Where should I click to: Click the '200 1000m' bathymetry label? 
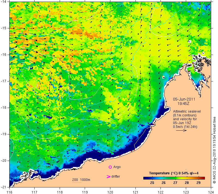click(x=81, y=180)
